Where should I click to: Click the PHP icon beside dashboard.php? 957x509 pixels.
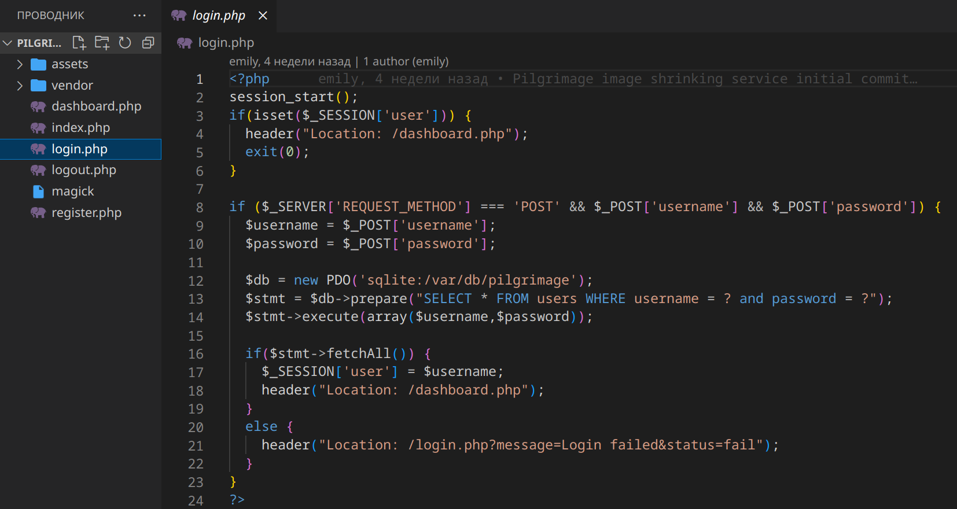coord(38,106)
